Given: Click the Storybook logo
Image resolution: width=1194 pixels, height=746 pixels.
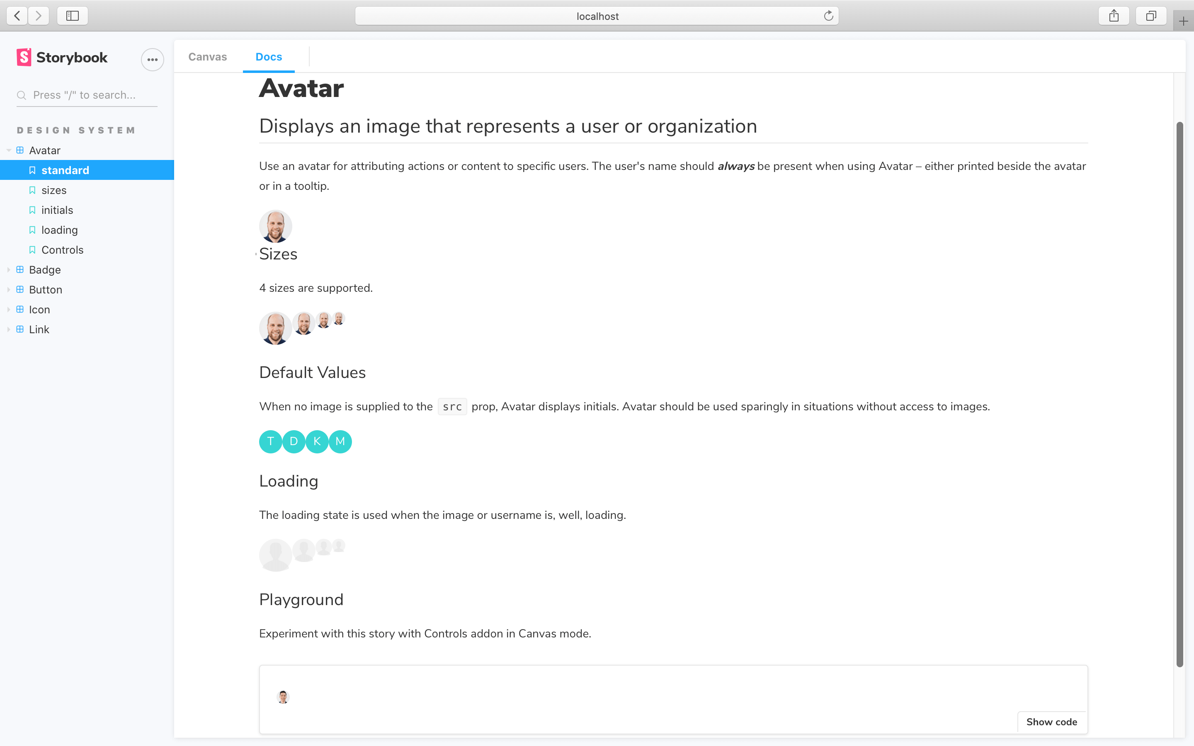Looking at the screenshot, I should pos(62,57).
